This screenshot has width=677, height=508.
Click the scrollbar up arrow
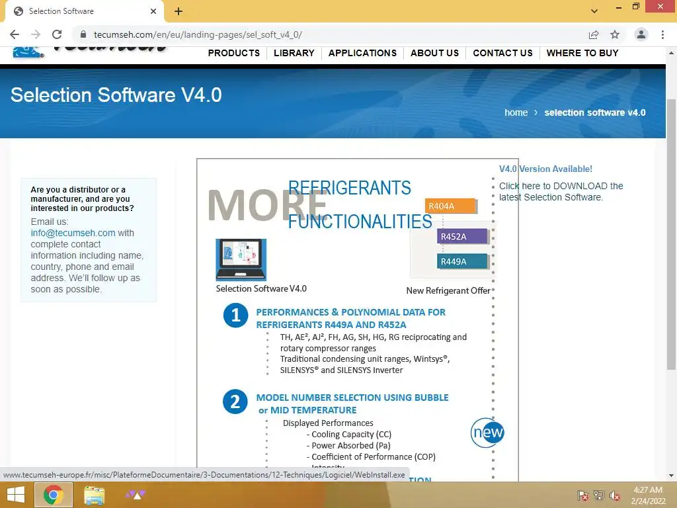[671, 53]
